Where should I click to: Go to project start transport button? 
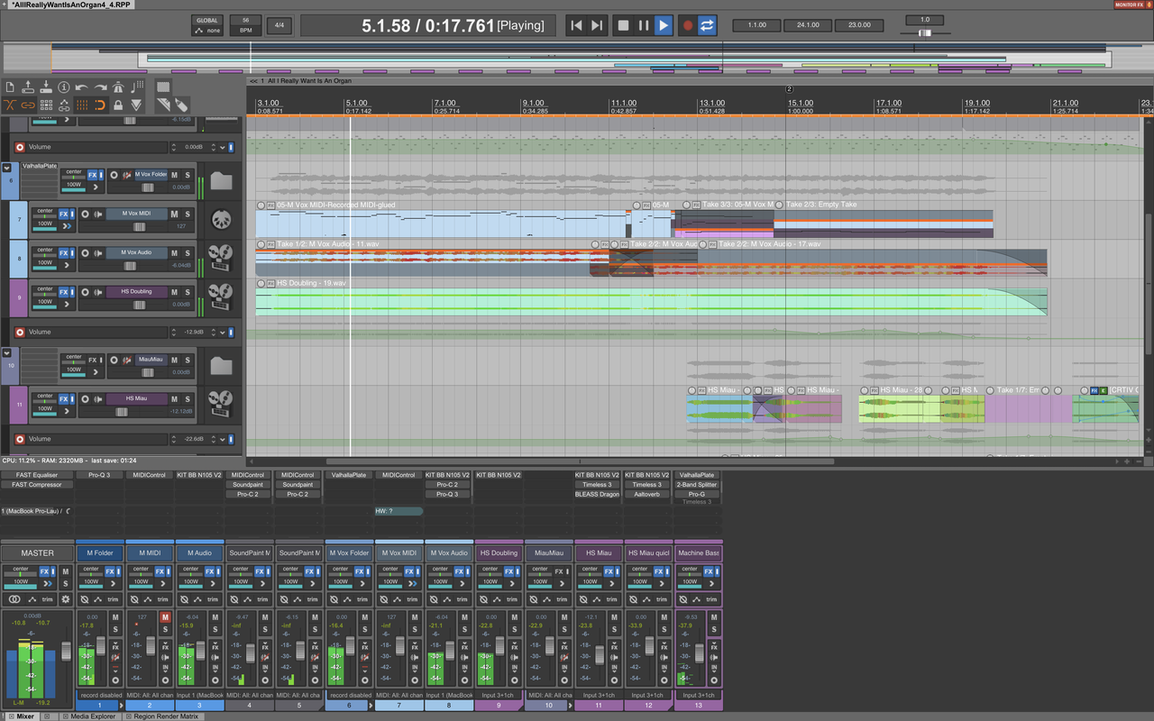(576, 26)
